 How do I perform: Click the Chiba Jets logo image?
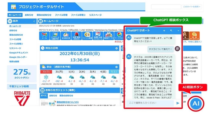[22, 98]
